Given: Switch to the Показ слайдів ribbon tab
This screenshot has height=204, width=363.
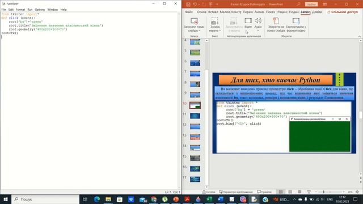Looking at the screenshot, I should pos(270,12).
